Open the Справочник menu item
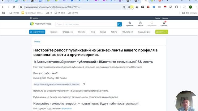The width and height of the screenshot is (198, 111). point(68,32)
